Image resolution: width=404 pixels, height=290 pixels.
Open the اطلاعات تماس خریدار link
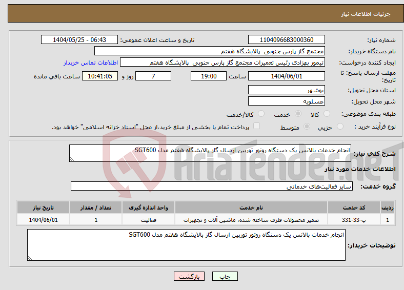(x=91, y=63)
